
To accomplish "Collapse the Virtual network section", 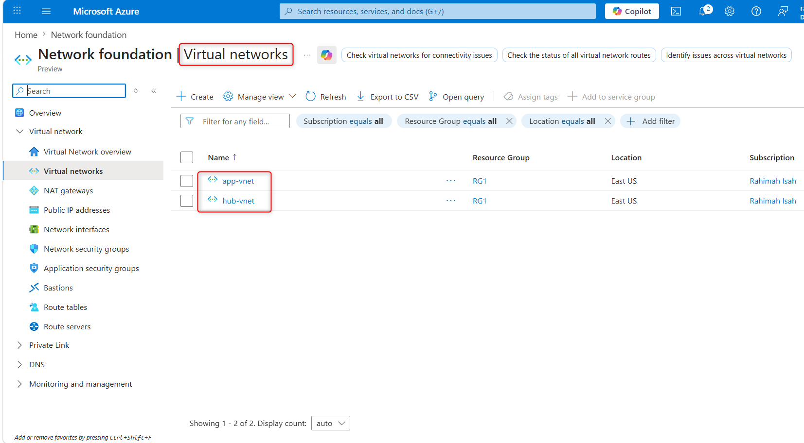I will coord(20,132).
